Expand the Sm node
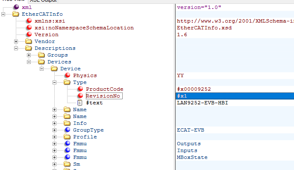Image resolution: width=294 pixels, height=170 pixels. [54, 164]
